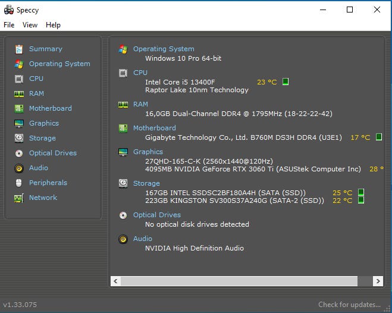The height and width of the screenshot is (313, 392).
Task: Click the 167GB INTEL SSDSC2BF180A4H drive text
Action: (225, 193)
